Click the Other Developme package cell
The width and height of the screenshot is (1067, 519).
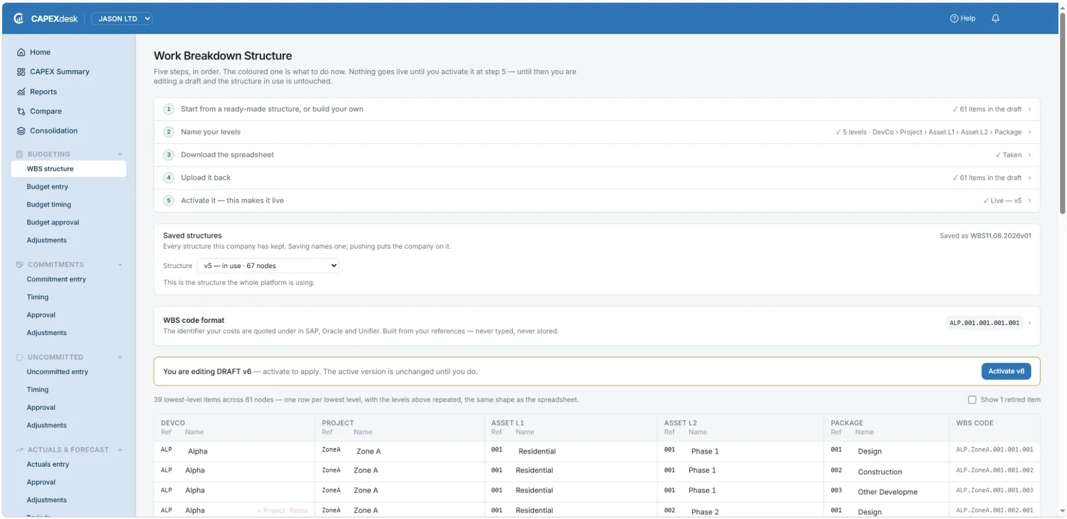(887, 492)
